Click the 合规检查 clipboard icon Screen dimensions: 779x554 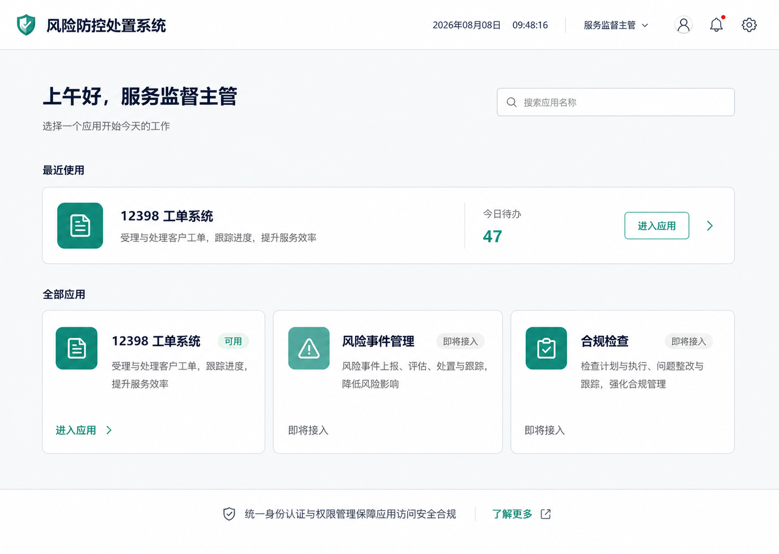(546, 348)
